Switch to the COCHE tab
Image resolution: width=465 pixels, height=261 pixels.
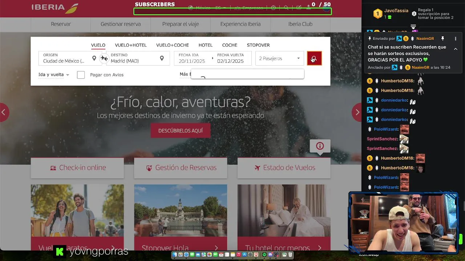230,45
